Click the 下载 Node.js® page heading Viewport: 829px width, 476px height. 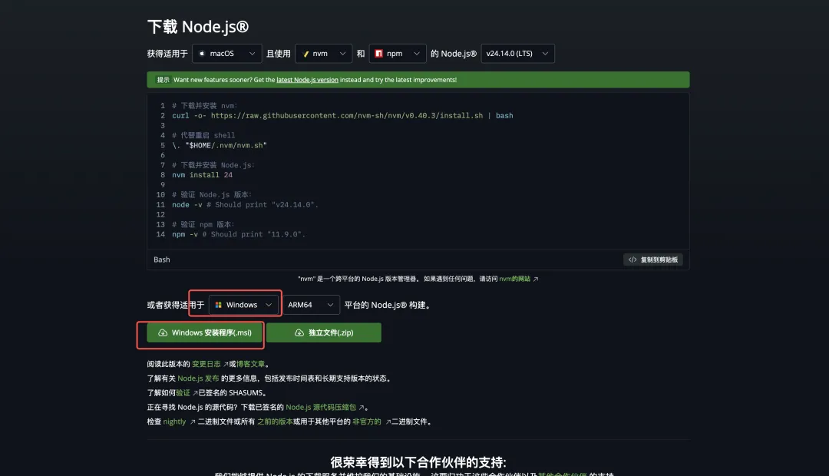pos(198,26)
